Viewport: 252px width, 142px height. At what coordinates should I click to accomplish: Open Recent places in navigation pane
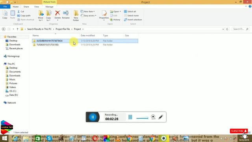[x=16, y=49]
